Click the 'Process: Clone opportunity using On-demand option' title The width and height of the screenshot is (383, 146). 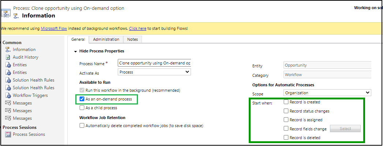click(69, 8)
